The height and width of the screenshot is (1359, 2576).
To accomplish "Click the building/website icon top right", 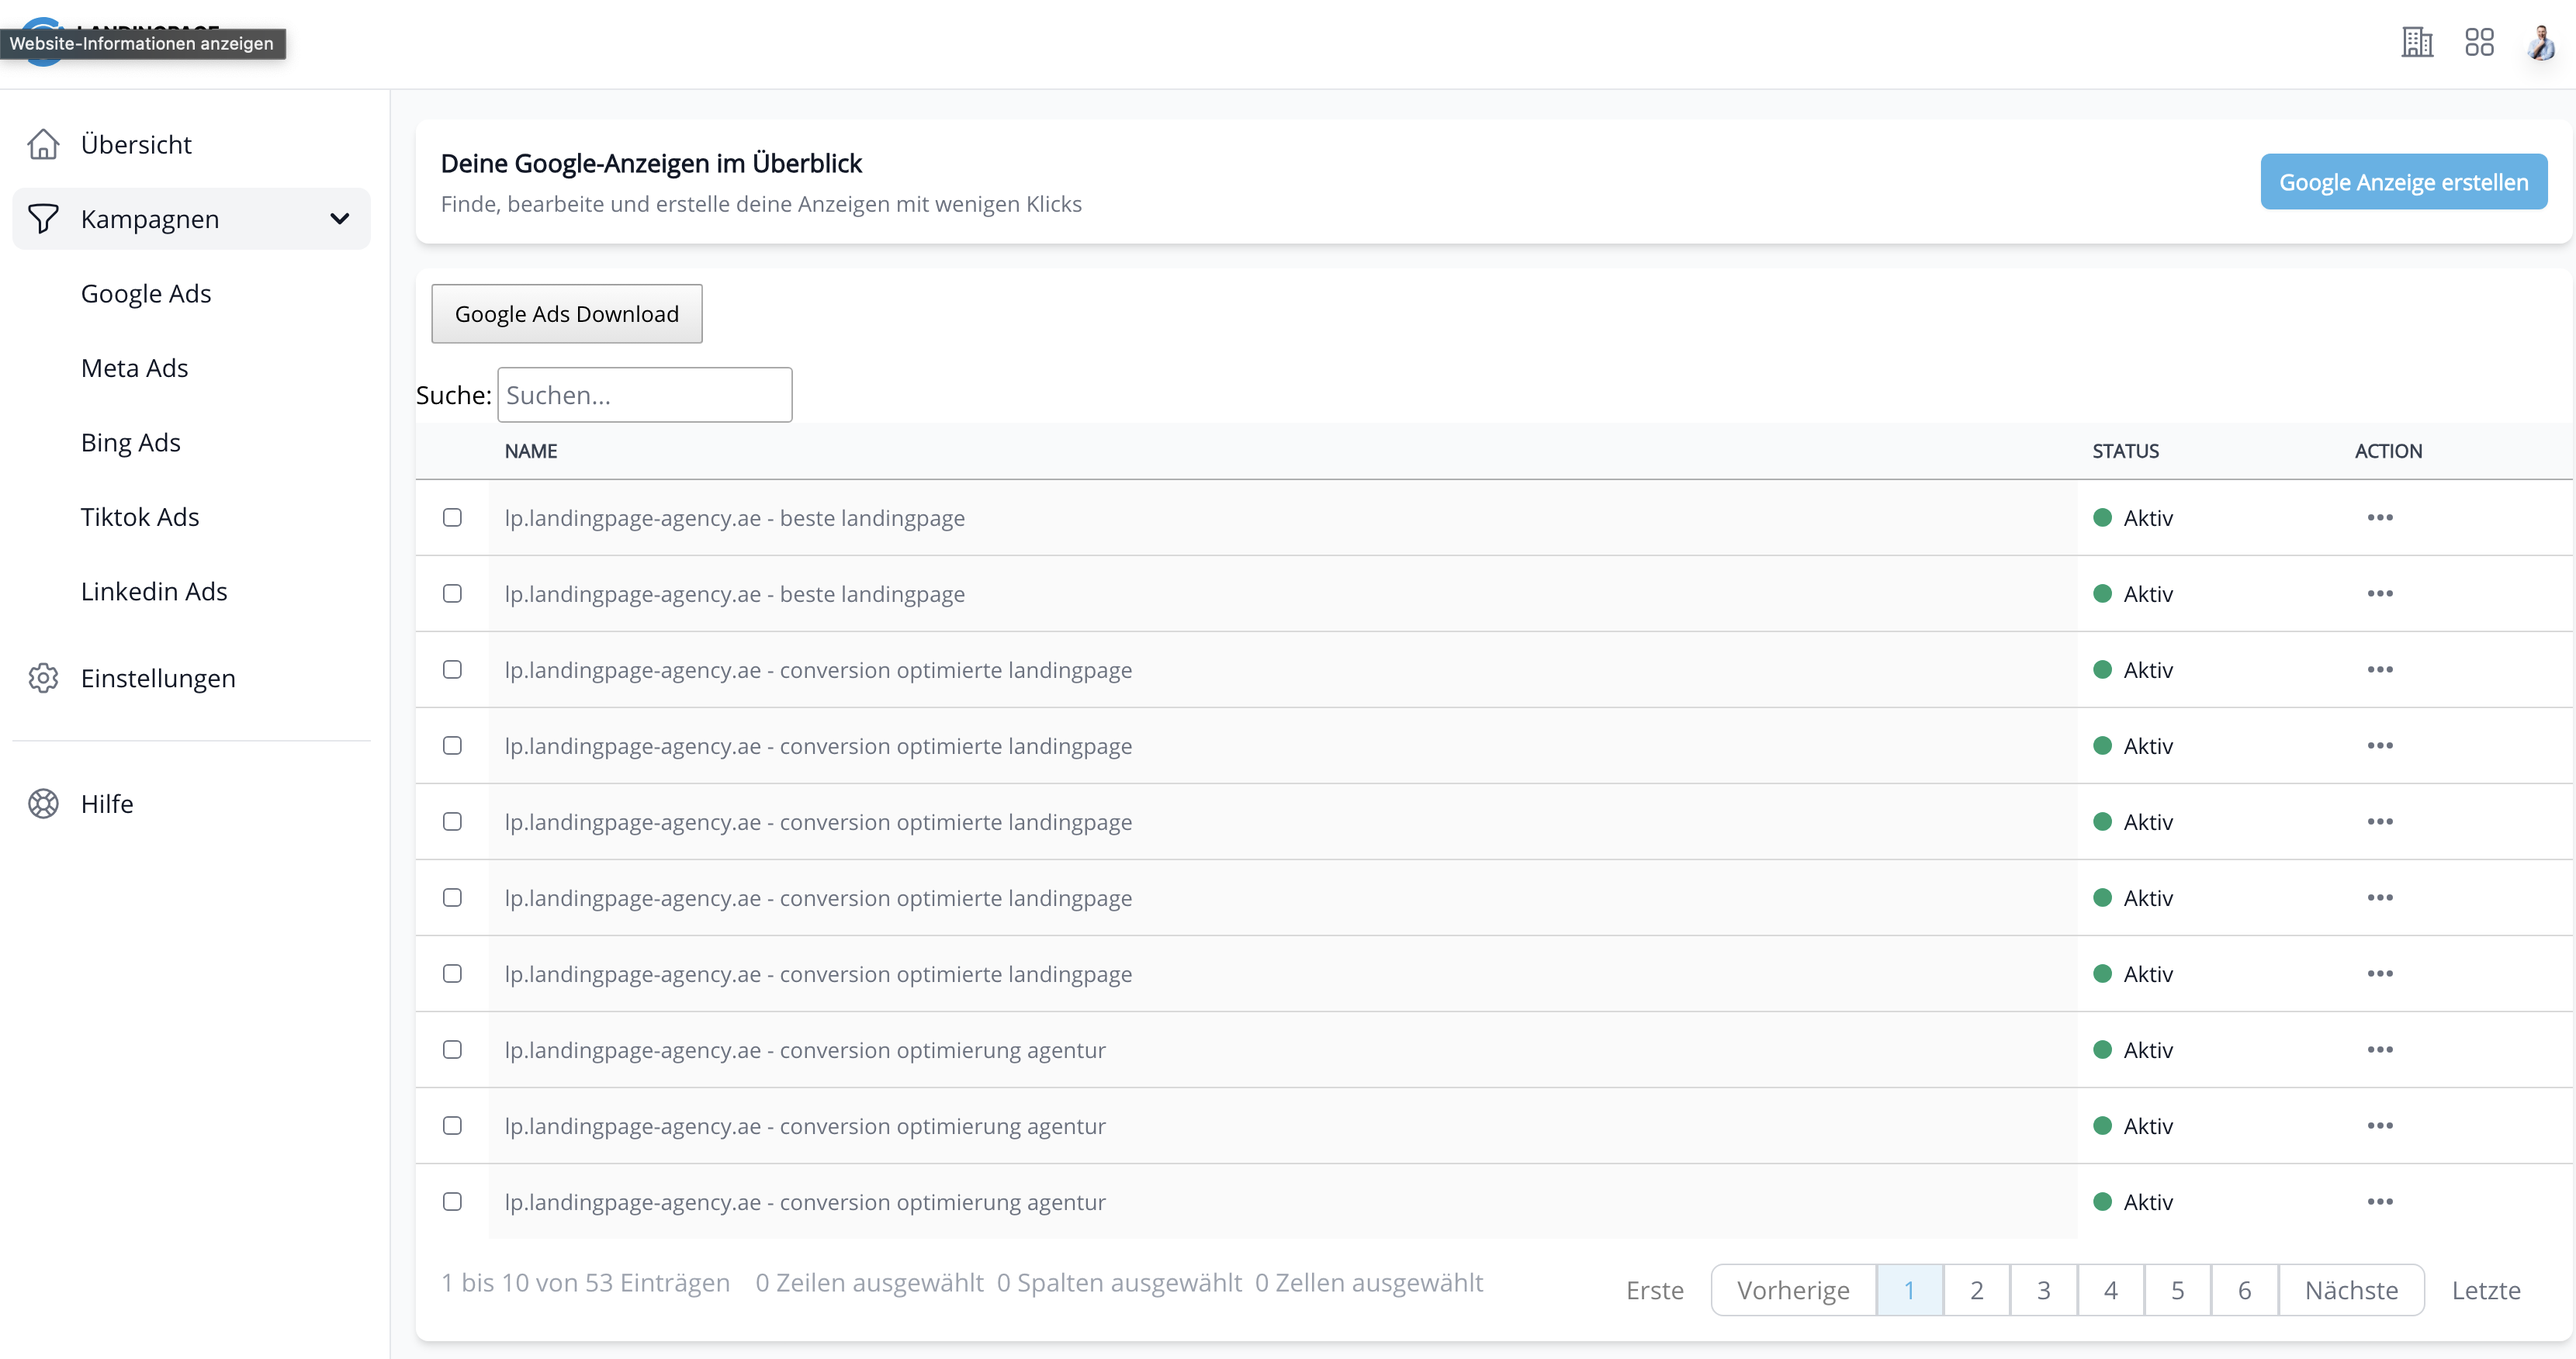I will coord(2416,43).
